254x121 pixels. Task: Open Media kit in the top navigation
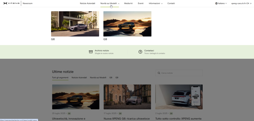click(x=128, y=4)
